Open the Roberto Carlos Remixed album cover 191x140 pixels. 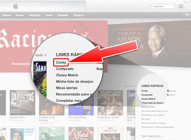[22, 133]
